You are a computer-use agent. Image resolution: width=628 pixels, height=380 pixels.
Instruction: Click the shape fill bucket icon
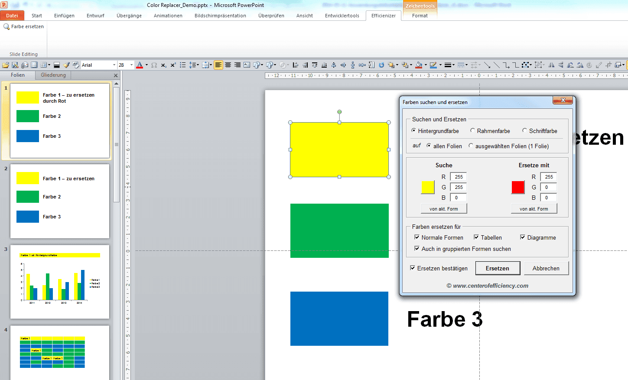[418, 65]
